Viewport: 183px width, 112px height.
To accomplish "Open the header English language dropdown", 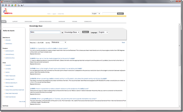I will (96, 14).
